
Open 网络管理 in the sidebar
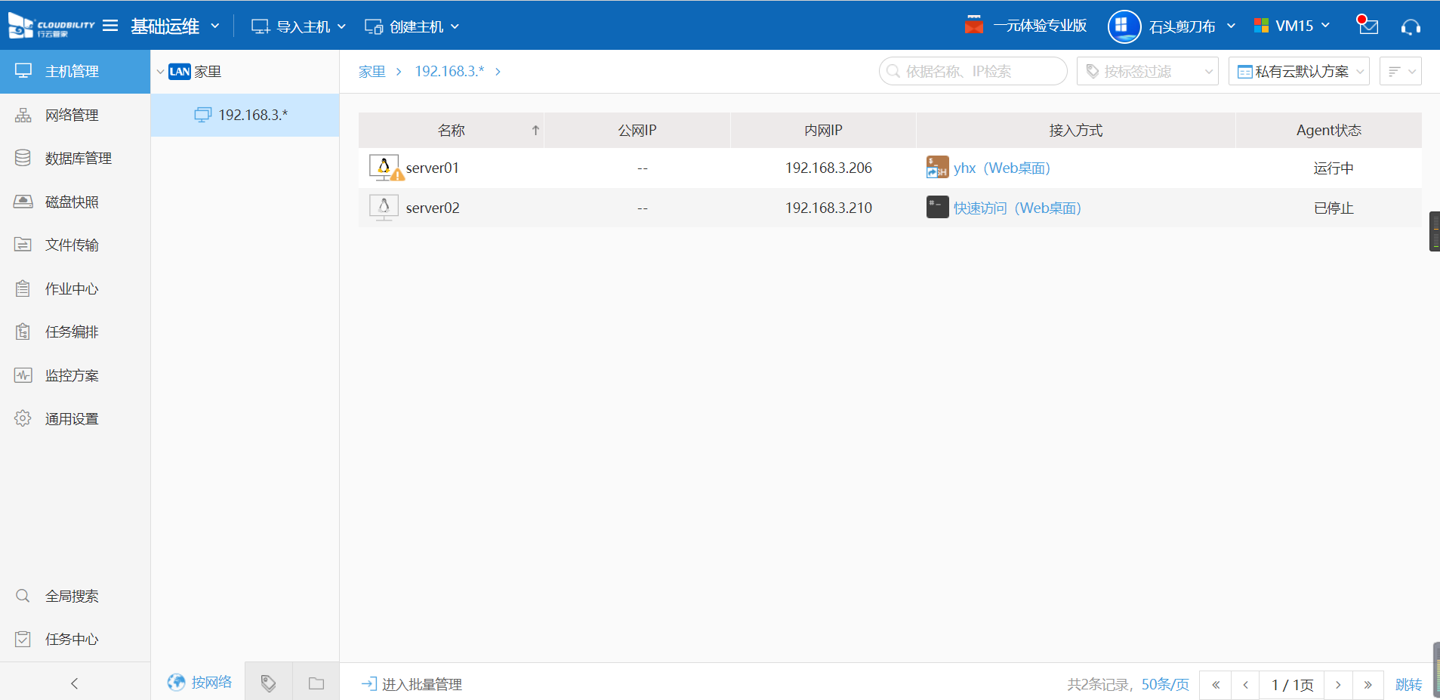tap(76, 115)
